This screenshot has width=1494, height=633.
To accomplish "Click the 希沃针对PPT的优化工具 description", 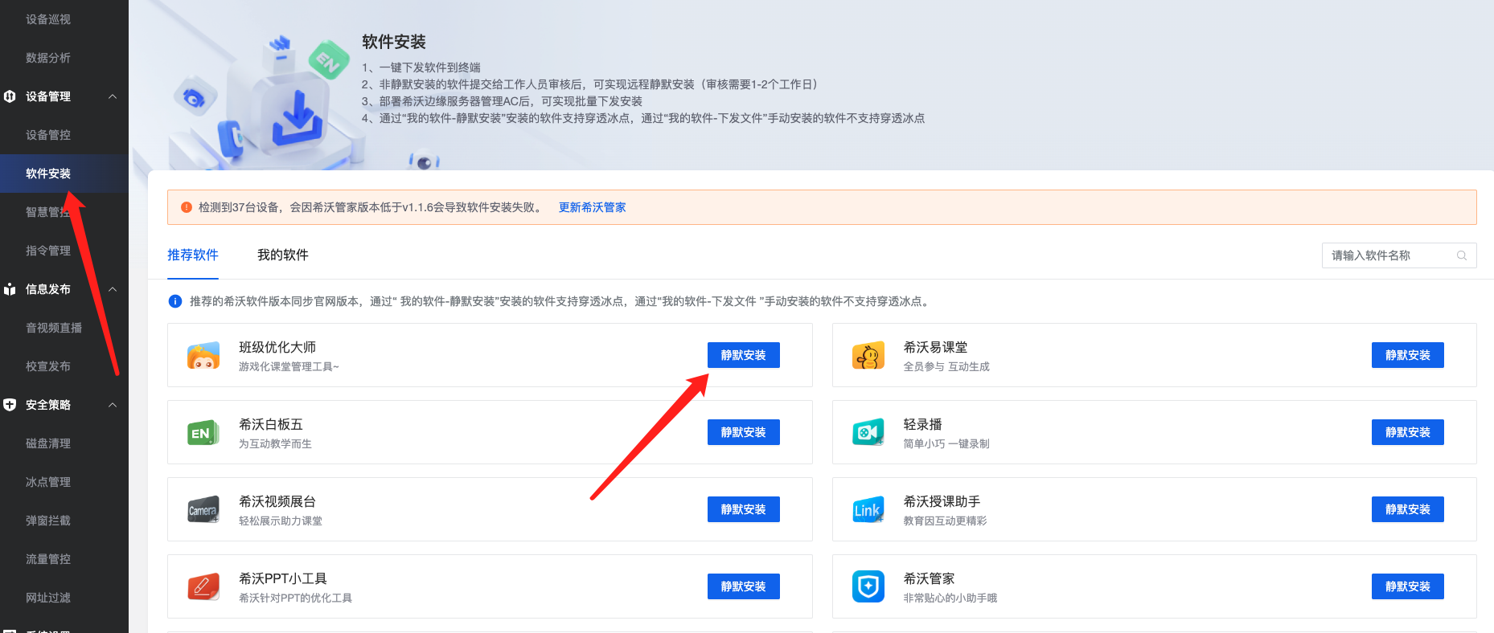I will pos(295,598).
